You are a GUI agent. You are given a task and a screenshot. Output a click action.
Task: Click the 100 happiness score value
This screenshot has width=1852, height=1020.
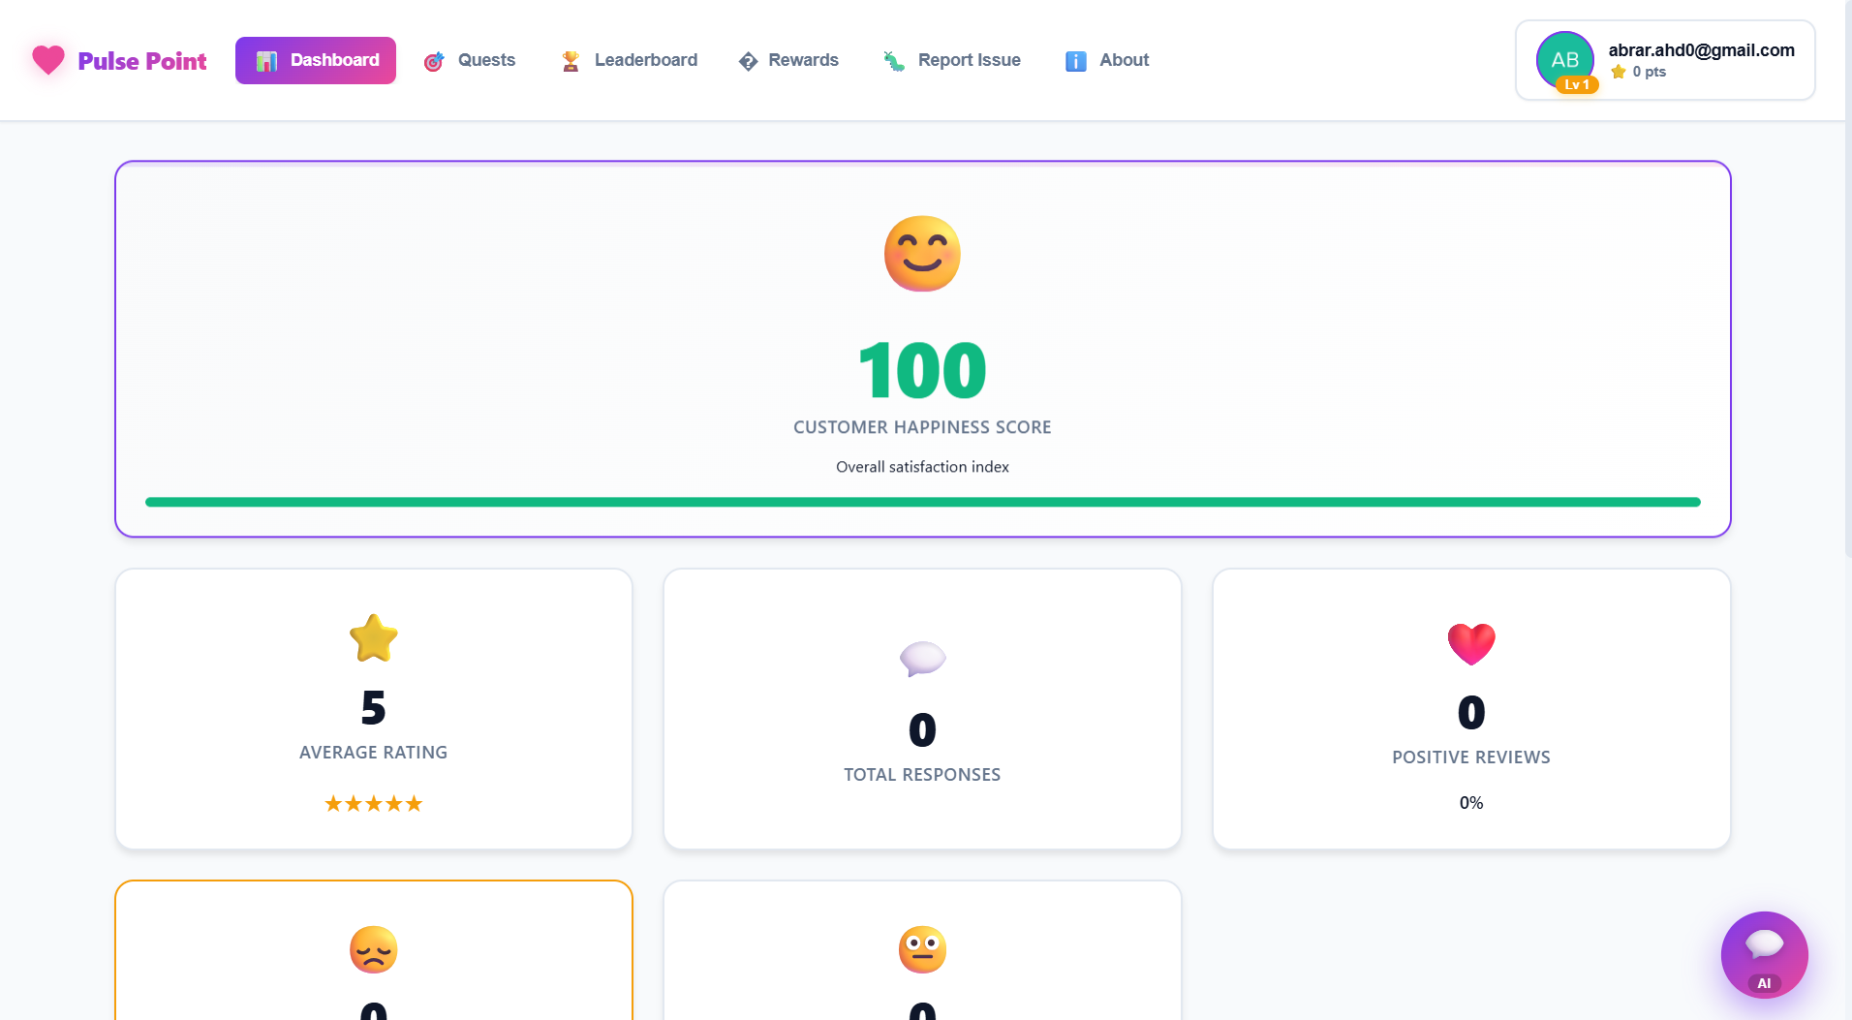pos(922,370)
